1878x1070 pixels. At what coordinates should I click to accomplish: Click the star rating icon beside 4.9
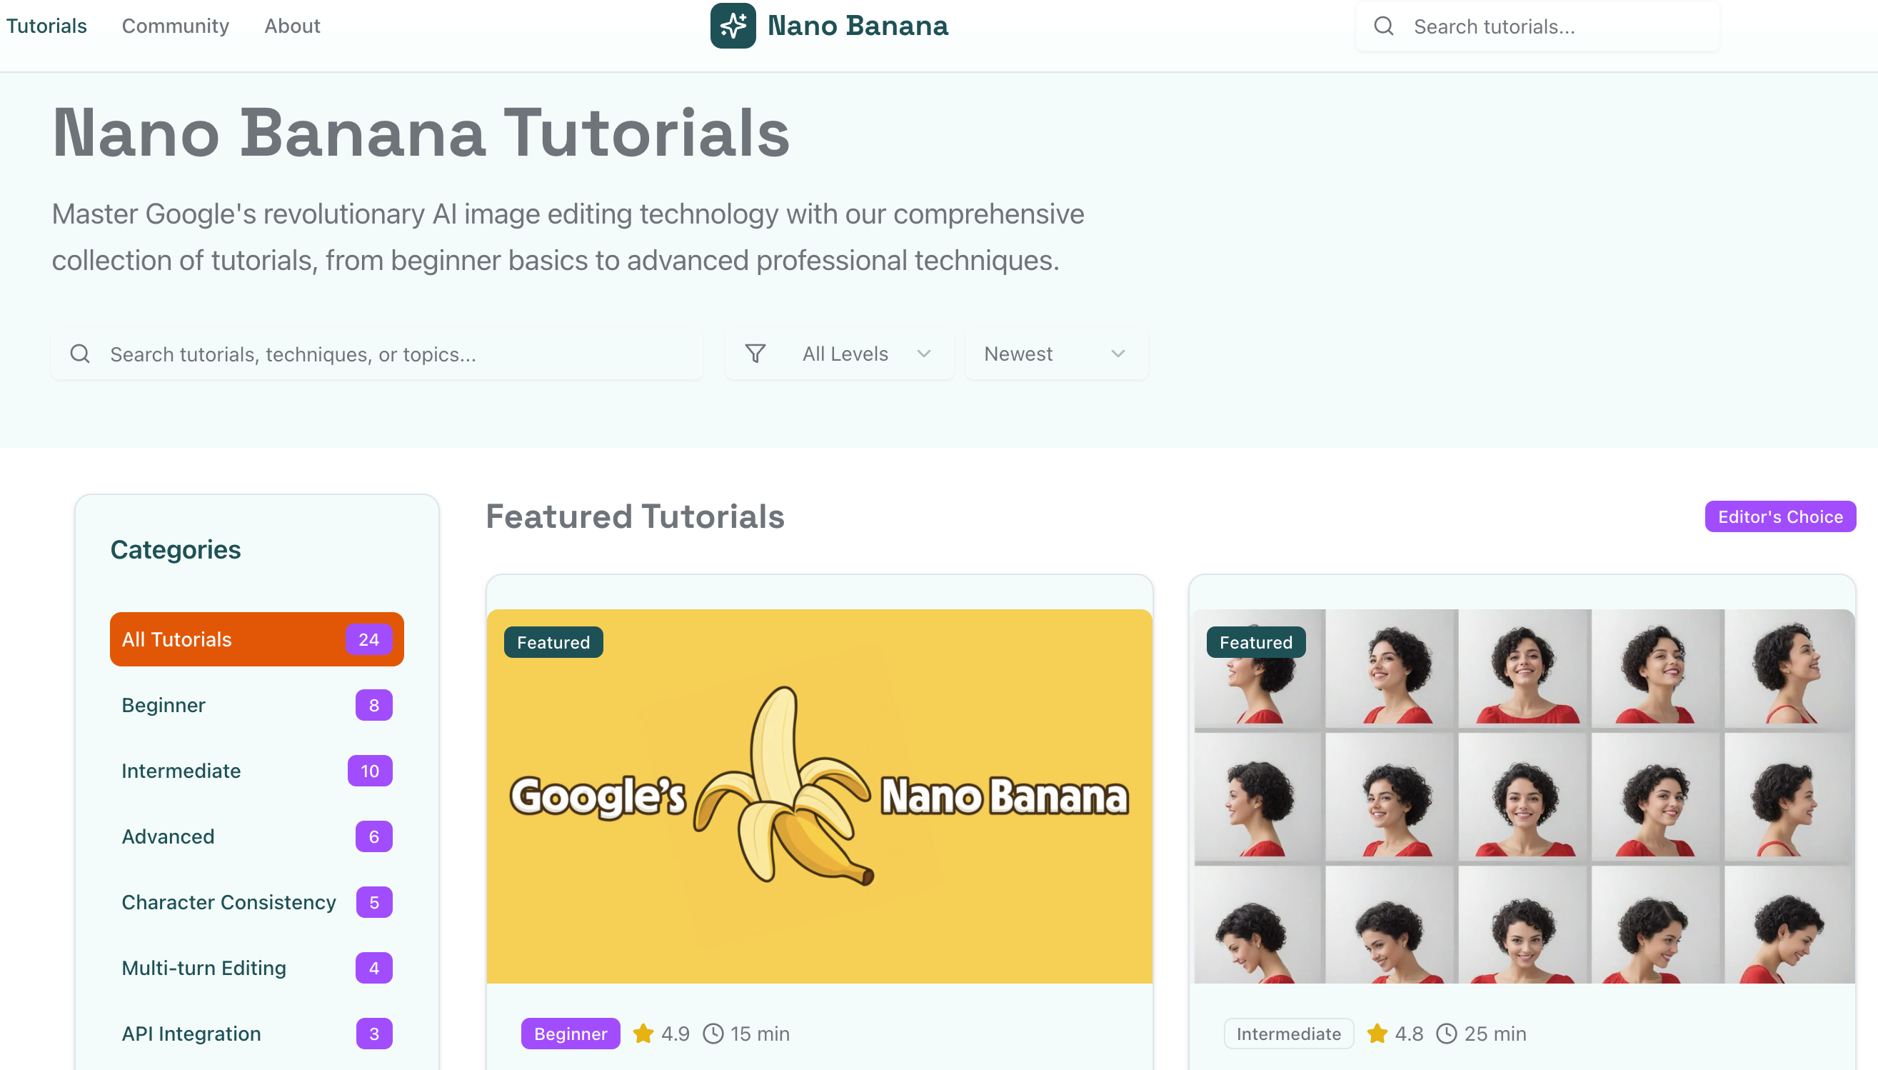643,1034
